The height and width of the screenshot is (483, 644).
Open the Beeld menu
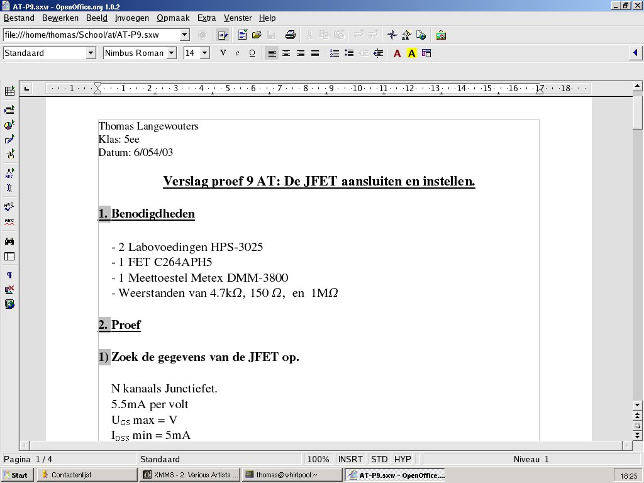coord(97,18)
